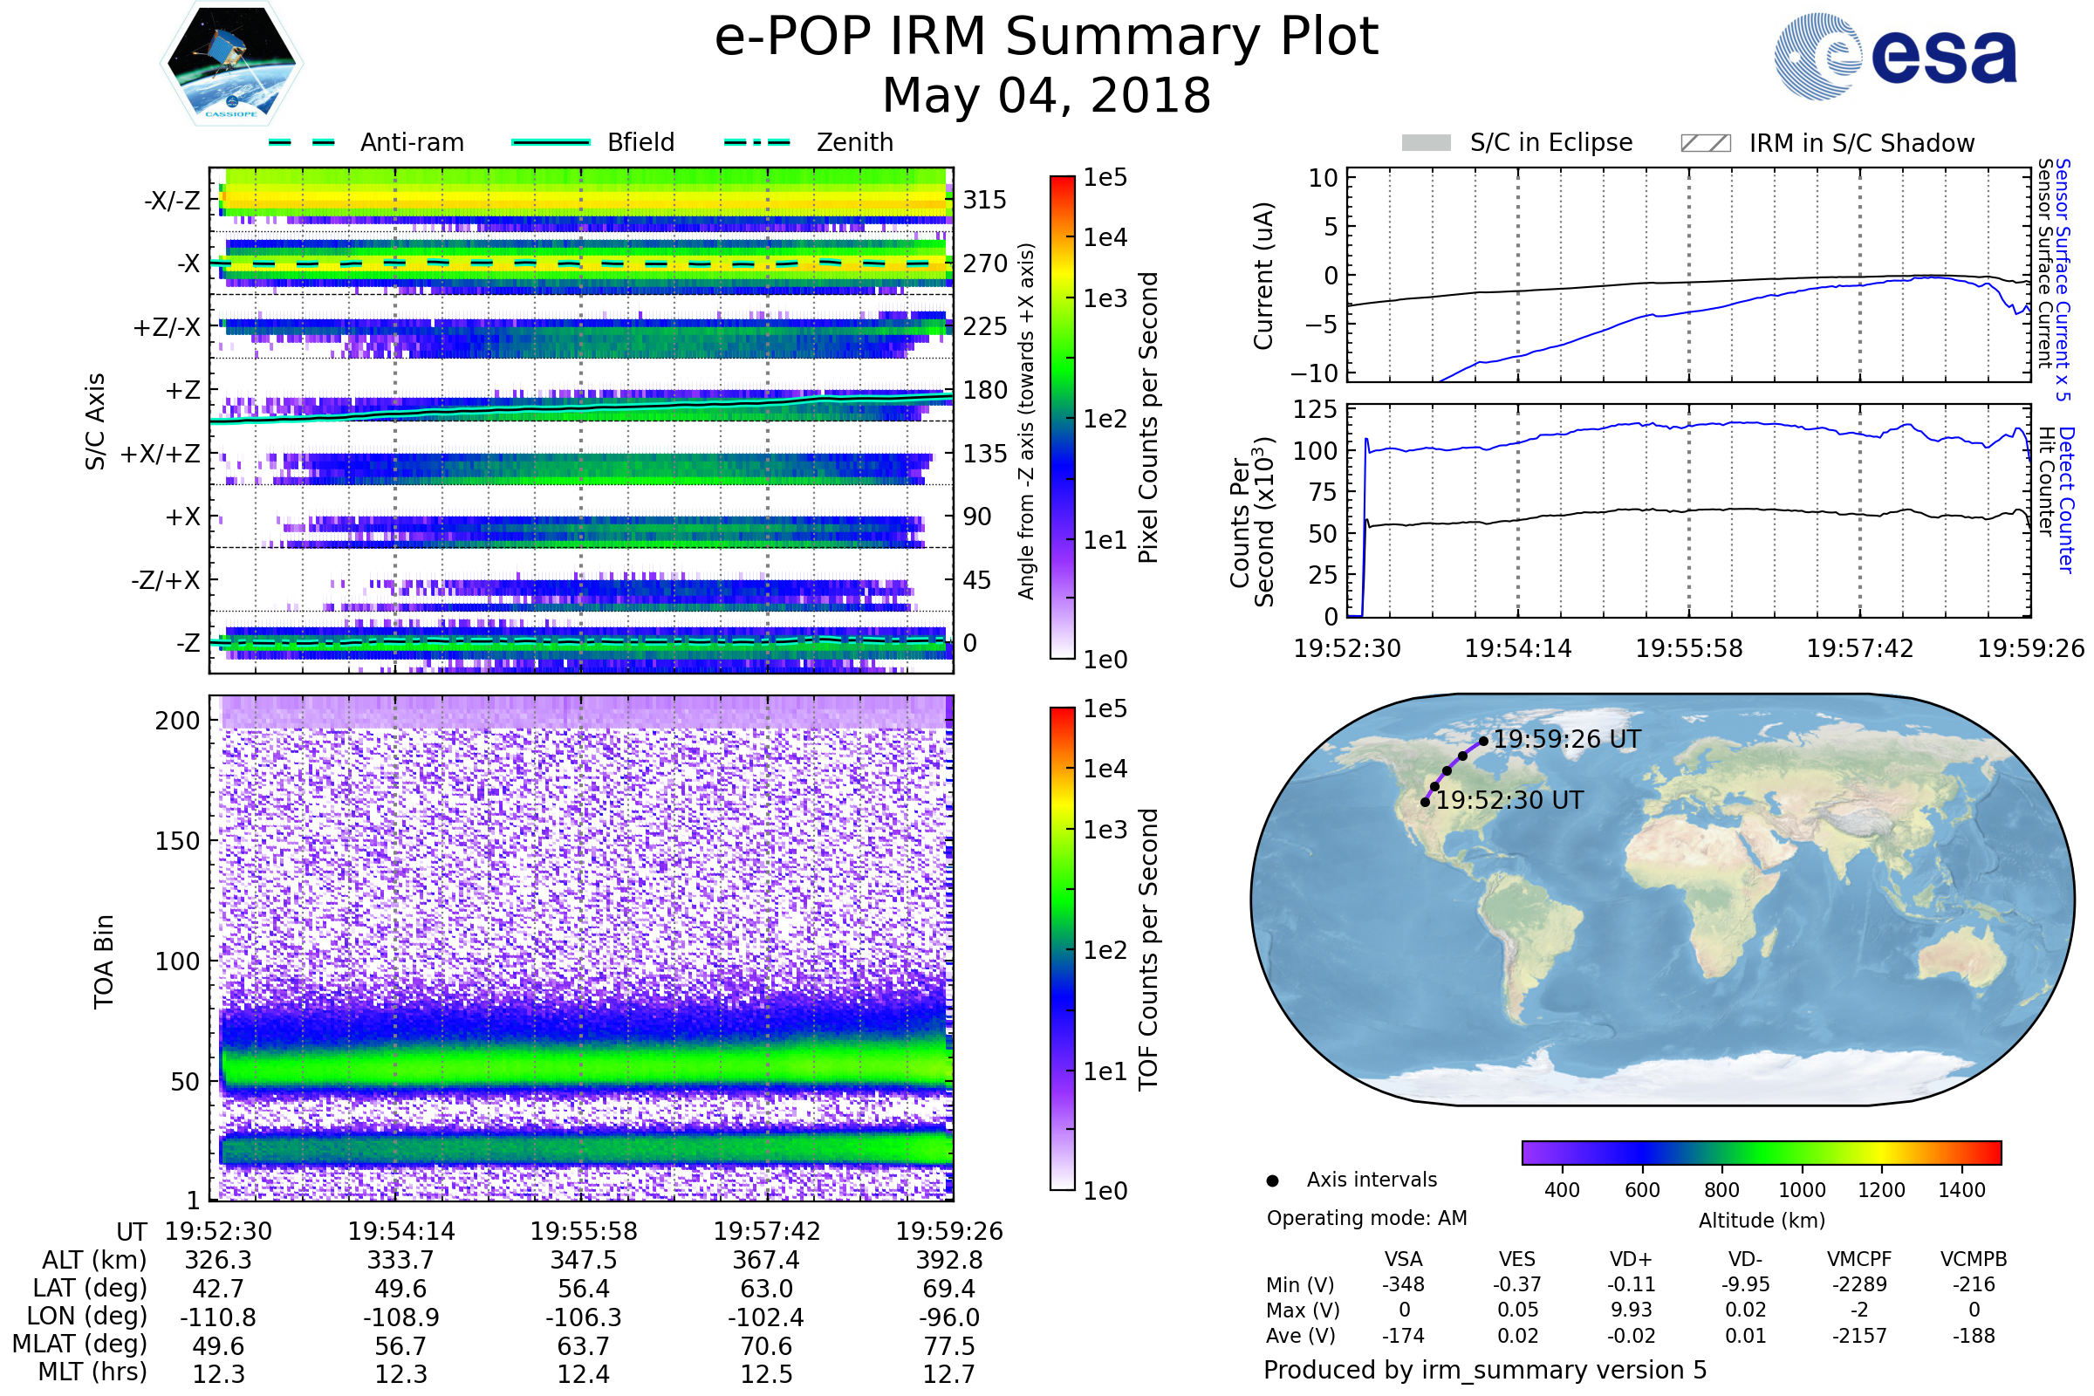The width and height of the screenshot is (2094, 1396).
Task: Click the 19:59:26 UT endpoint on the map
Action: [x=1483, y=741]
